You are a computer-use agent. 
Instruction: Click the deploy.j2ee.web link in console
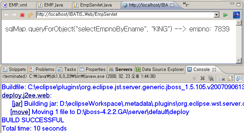tap(26, 95)
